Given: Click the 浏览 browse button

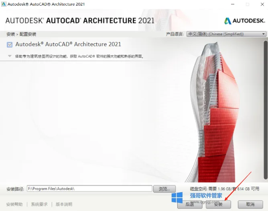Looking at the screenshot, I should (164, 189).
